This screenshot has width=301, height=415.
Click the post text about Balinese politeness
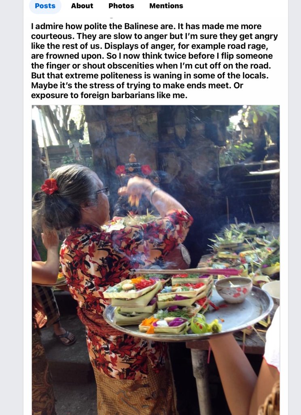click(x=154, y=61)
